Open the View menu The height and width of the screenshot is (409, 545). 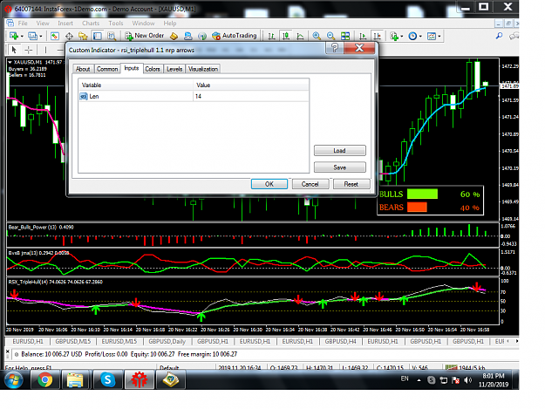point(43,24)
